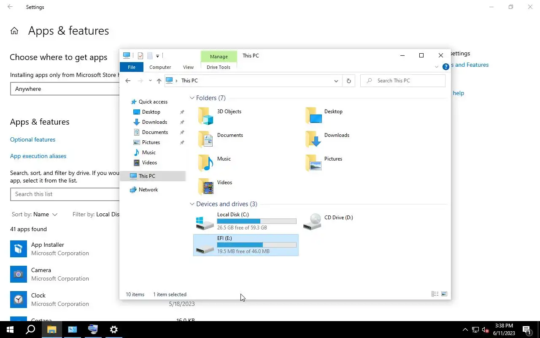Open the Videos folder icon
This screenshot has width=540, height=338.
coord(206,187)
